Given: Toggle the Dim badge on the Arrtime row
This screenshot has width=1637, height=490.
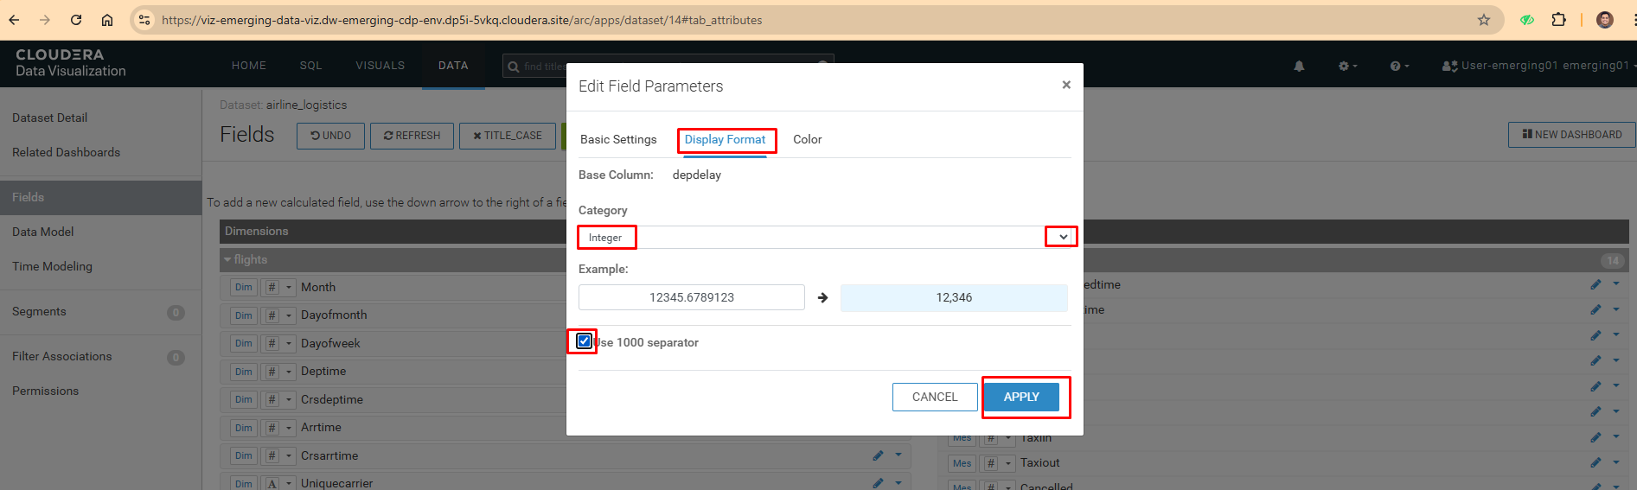Looking at the screenshot, I should 244,428.
